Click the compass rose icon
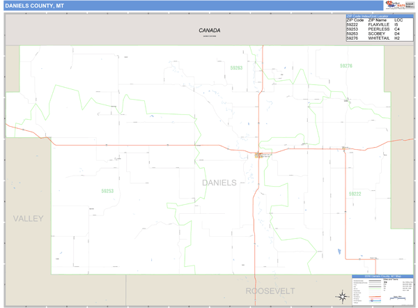Viewport: 418px width, 308px height. click(x=342, y=296)
